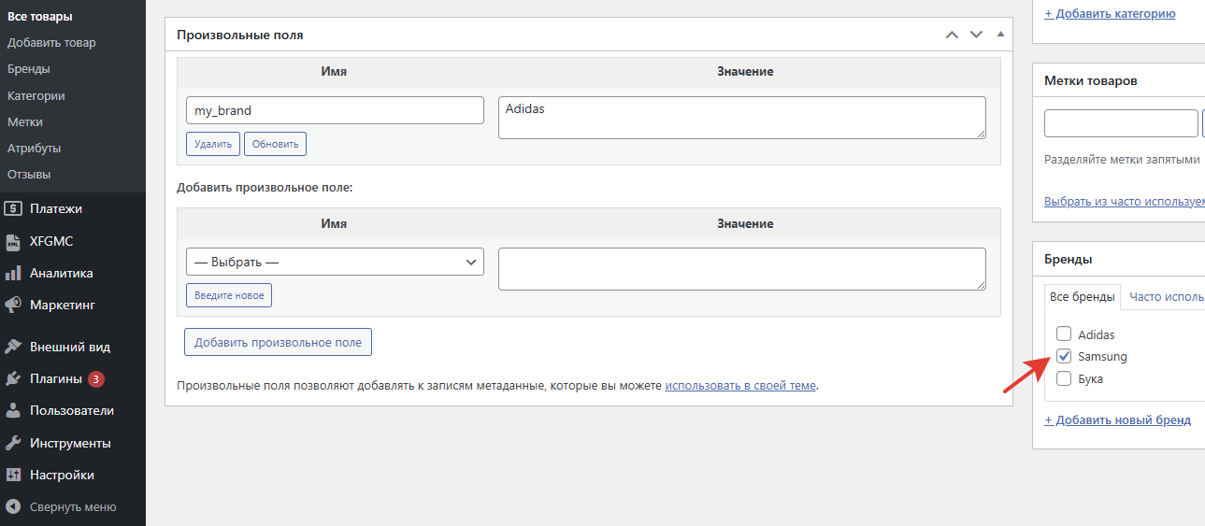Open XFGMC via its sidebar icon
1205x526 pixels.
click(13, 242)
